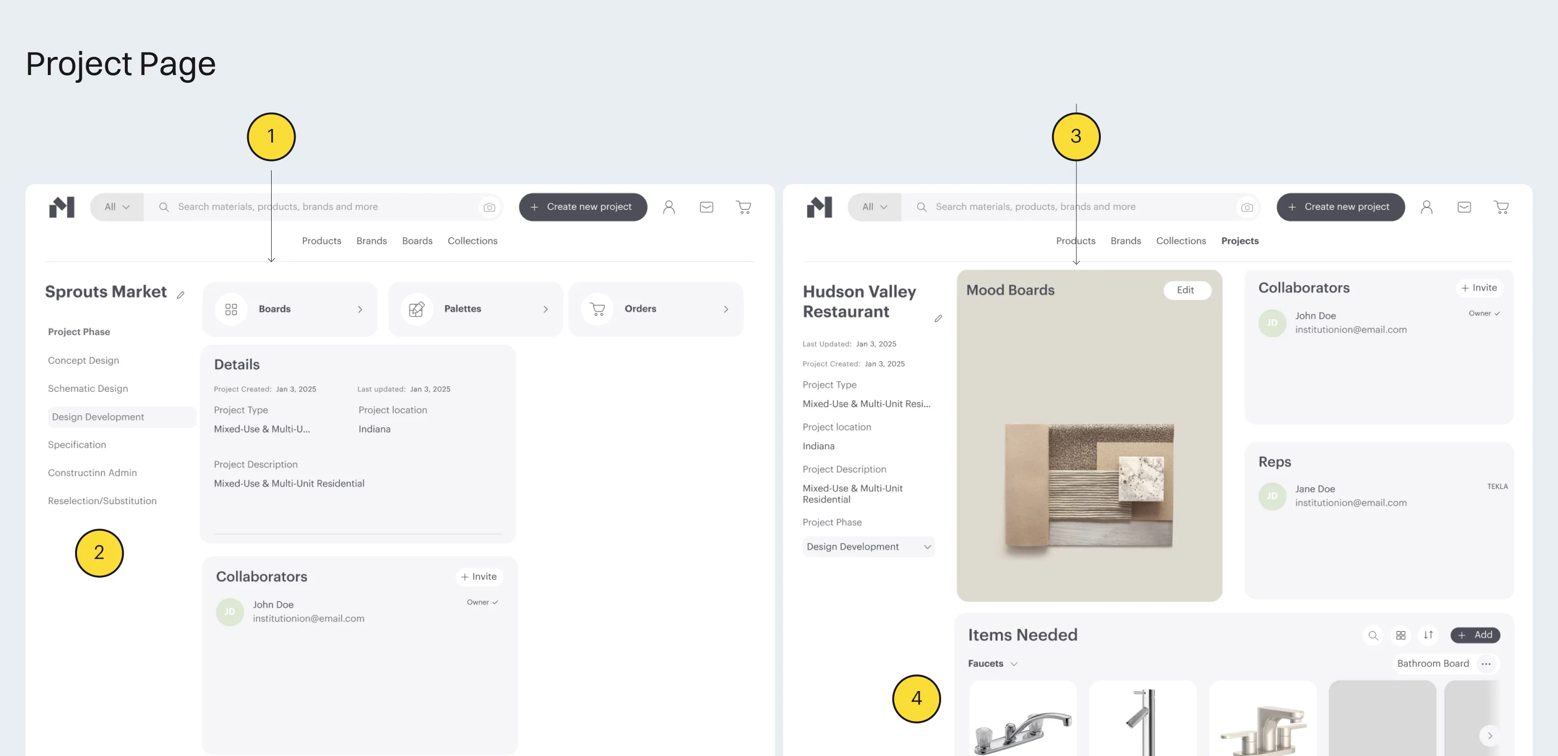Edit Hudson Valley Restaurant name pencil
The width and height of the screenshot is (1558, 756).
pyautogui.click(x=938, y=318)
